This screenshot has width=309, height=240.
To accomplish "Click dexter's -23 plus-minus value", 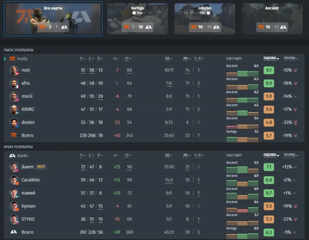I will coord(117,122).
